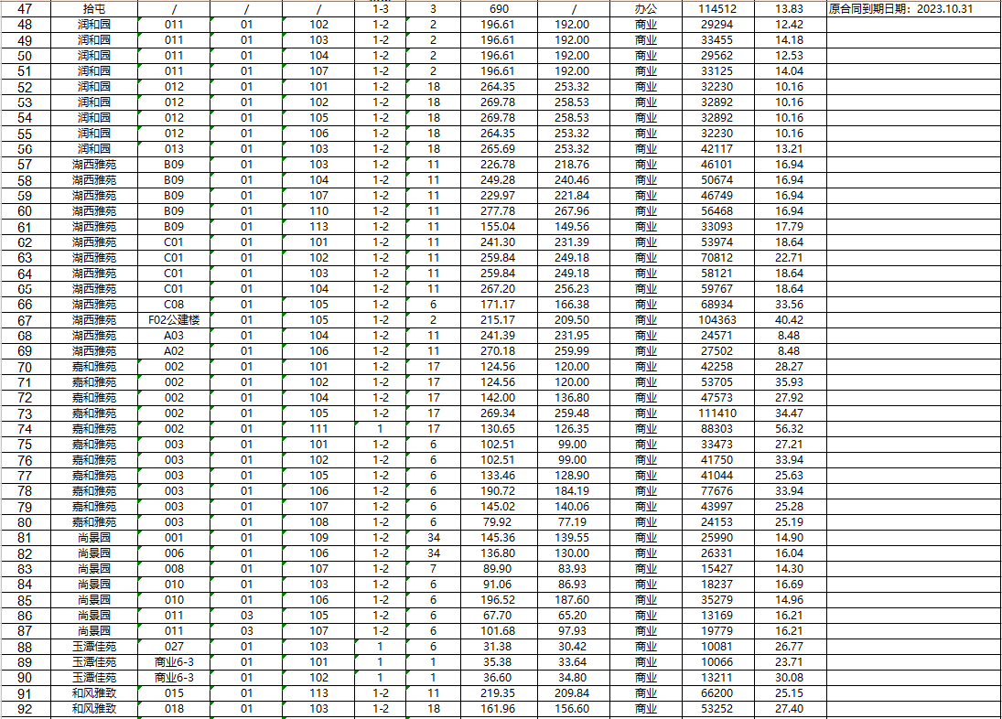
Task: Click row header 74
Action: [x=25, y=429]
